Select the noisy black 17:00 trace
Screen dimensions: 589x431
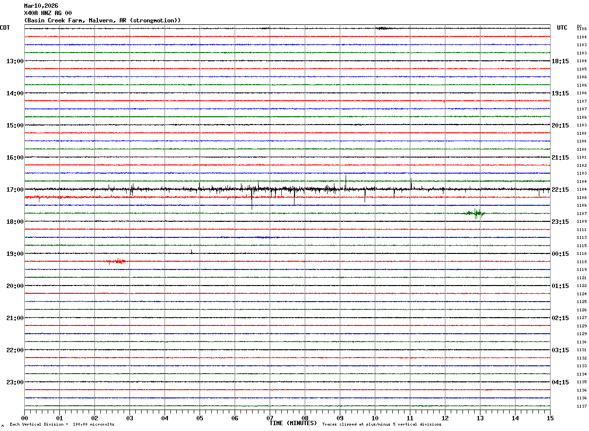click(287, 189)
